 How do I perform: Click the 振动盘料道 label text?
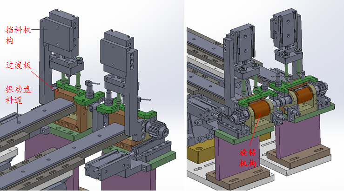pyautogui.click(x=19, y=95)
